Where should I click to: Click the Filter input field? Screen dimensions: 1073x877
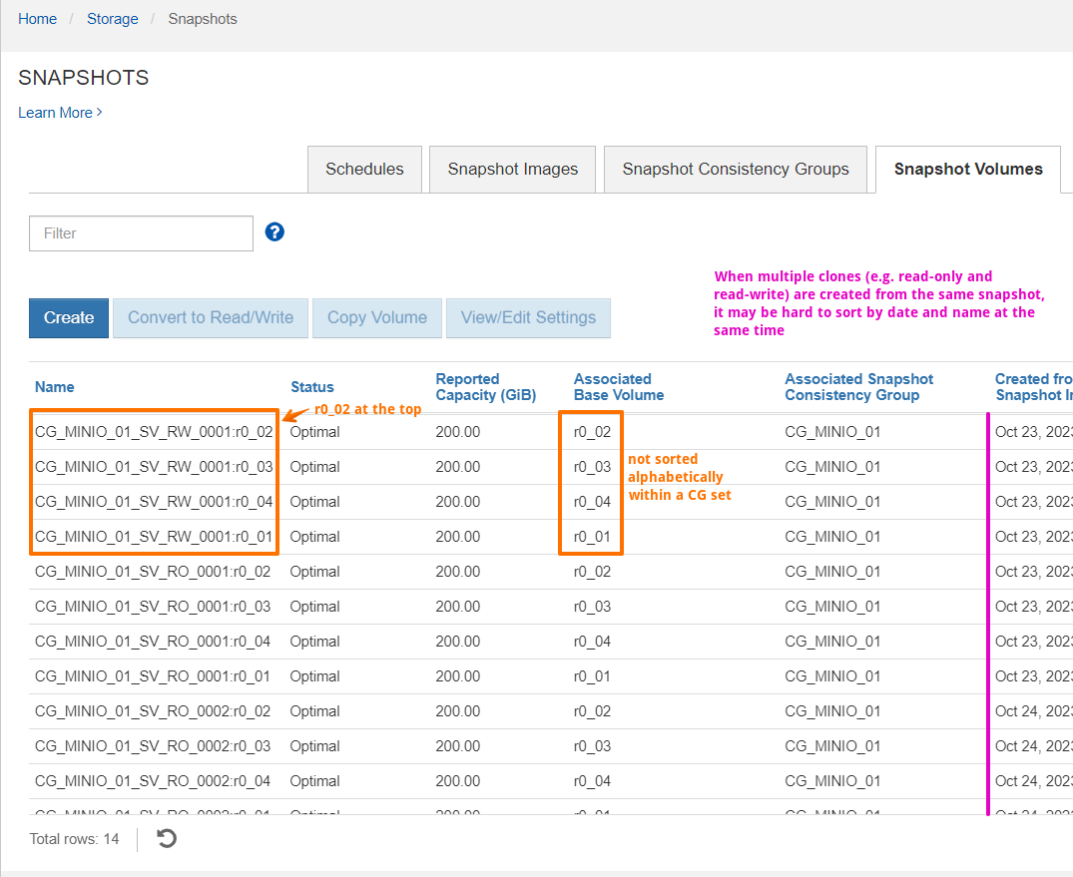point(141,233)
